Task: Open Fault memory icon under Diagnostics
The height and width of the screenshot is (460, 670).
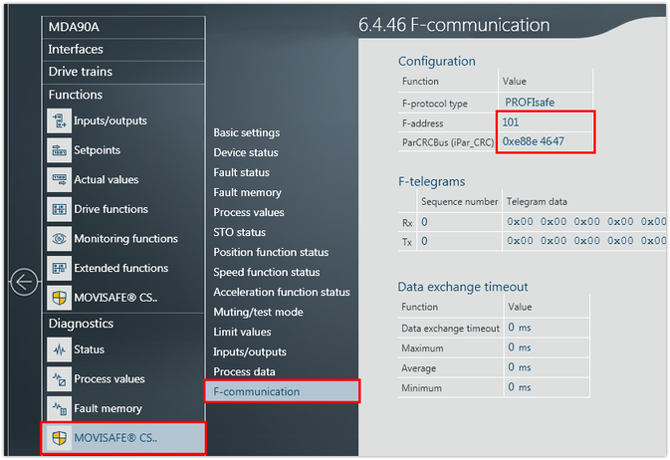Action: pos(59,408)
